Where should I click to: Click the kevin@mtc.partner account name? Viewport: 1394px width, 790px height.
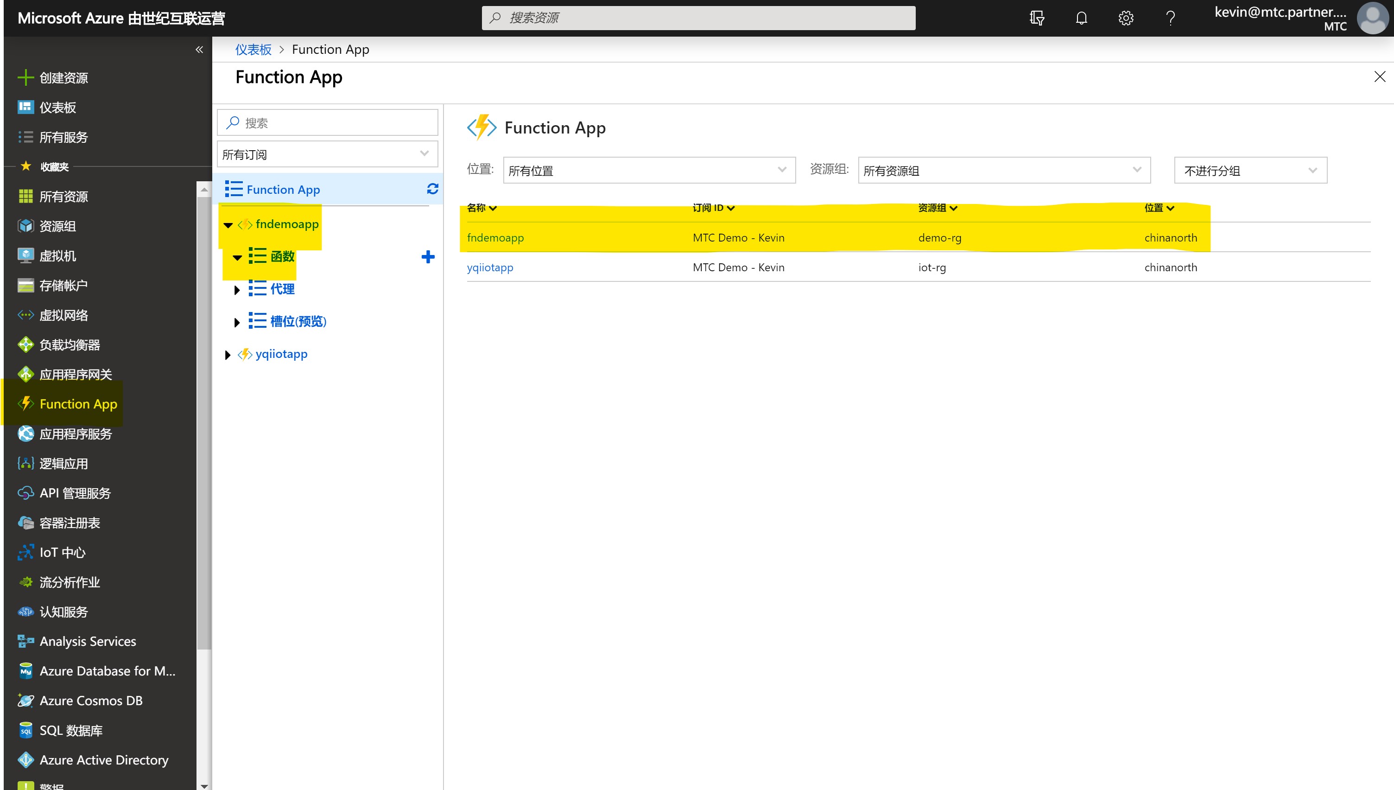[1280, 12]
